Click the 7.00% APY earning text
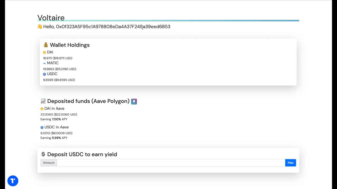 (x=54, y=119)
